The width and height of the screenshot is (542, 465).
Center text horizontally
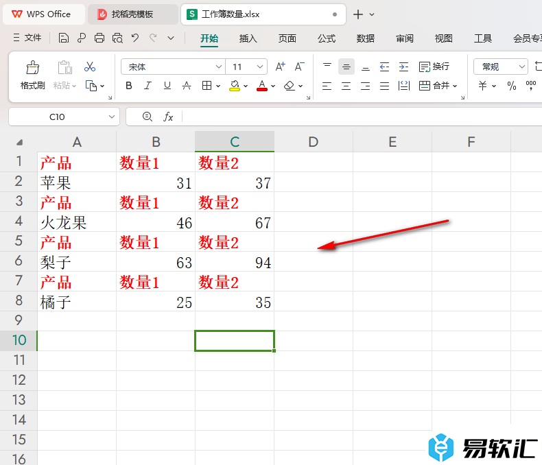(x=346, y=86)
